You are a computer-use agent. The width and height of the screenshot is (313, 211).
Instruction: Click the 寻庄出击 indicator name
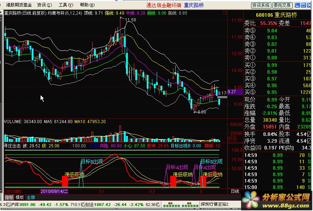(12, 146)
